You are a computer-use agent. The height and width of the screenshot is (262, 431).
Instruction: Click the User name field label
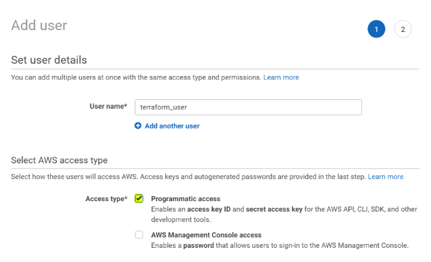tap(109, 106)
